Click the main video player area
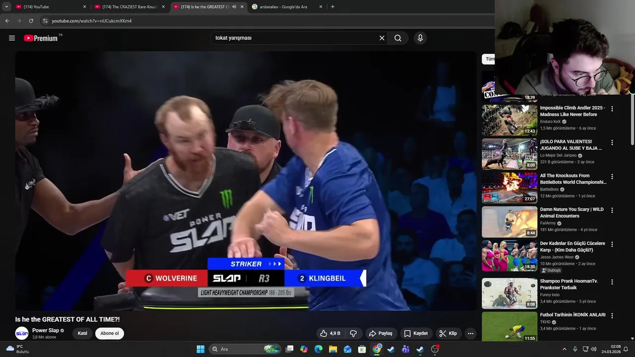 pyautogui.click(x=246, y=181)
